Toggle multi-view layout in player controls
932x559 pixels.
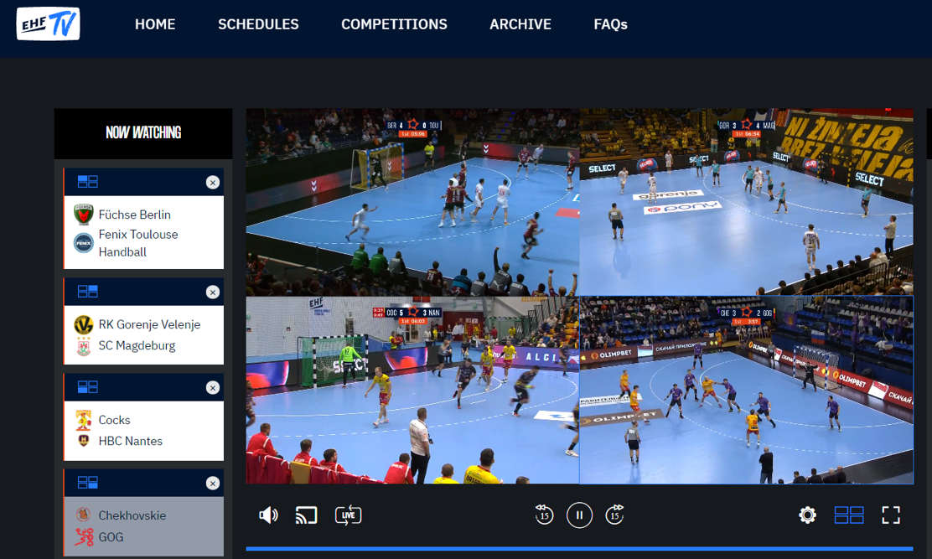849,515
